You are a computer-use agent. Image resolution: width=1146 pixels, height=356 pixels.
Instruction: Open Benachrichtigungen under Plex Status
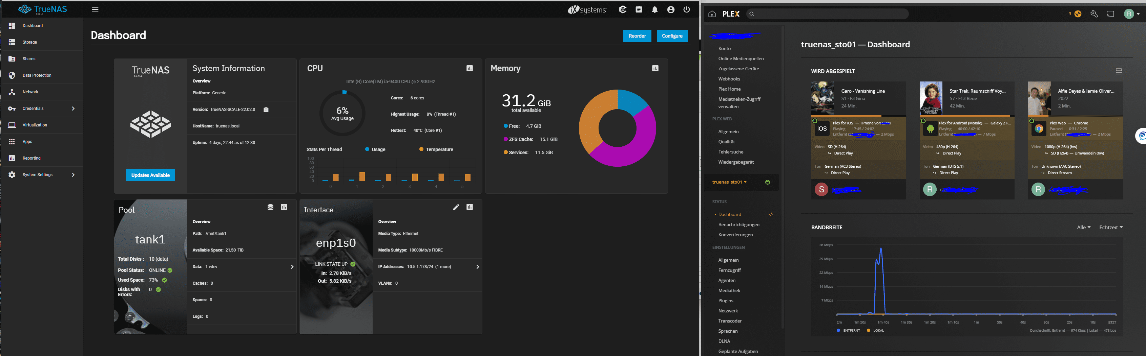[x=738, y=224]
